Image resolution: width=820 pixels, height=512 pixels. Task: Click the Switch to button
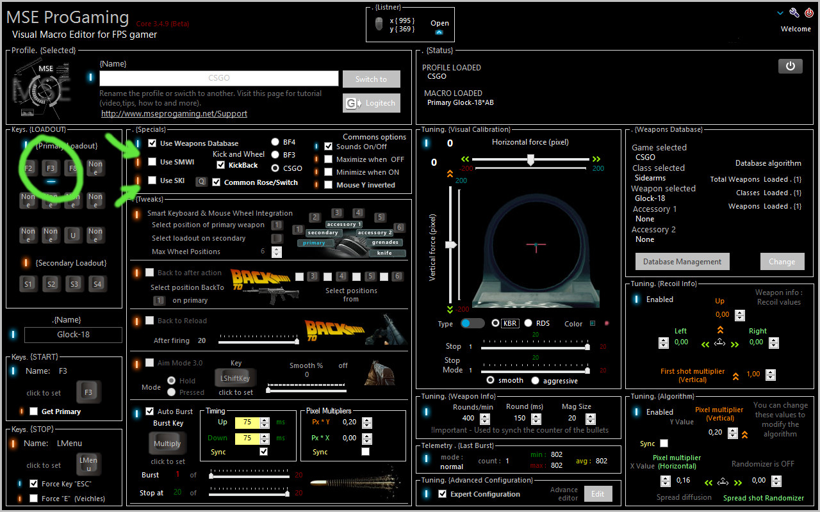pyautogui.click(x=372, y=79)
